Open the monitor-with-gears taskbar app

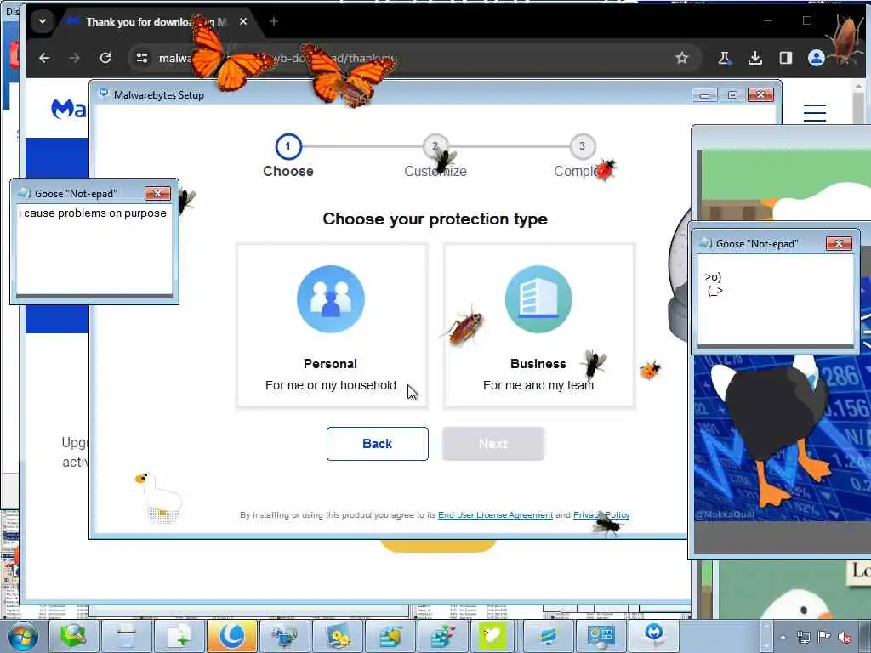coord(338,636)
